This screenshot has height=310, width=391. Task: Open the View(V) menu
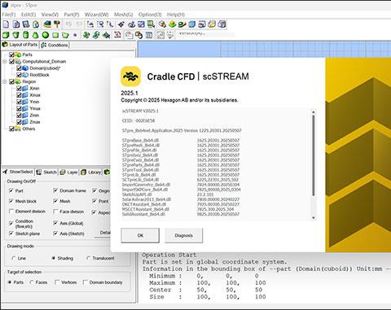(x=50, y=15)
